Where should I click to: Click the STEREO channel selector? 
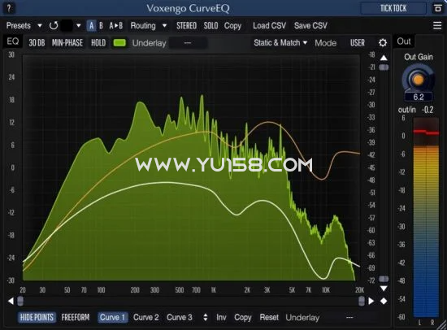pos(186,26)
